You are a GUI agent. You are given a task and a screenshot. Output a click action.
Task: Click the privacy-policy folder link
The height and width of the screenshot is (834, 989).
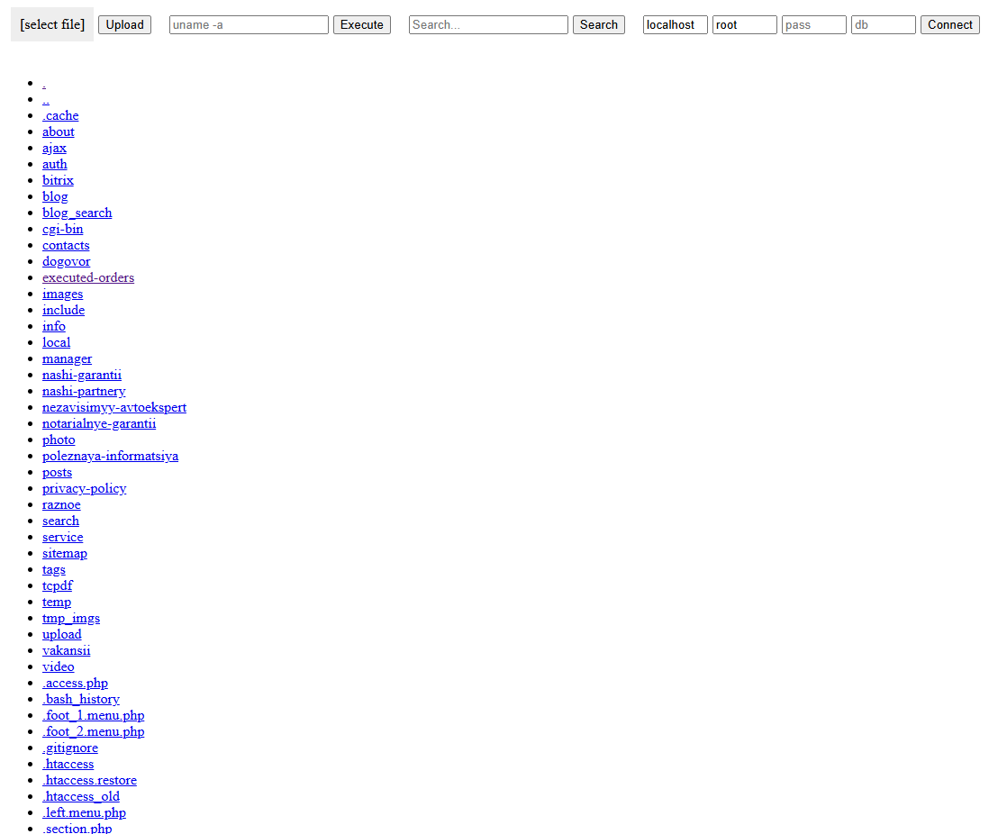coord(85,488)
